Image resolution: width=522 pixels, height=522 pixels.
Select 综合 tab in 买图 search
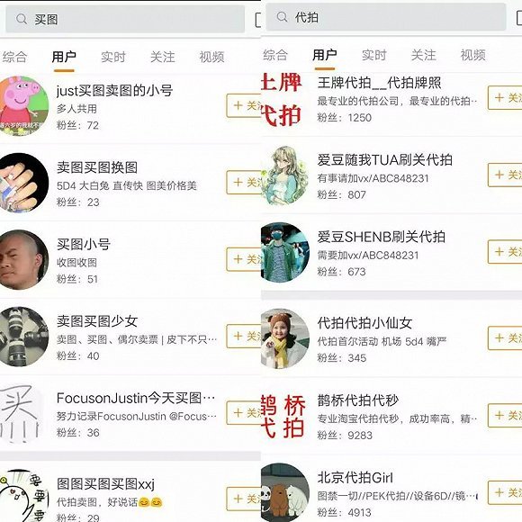coord(14,57)
